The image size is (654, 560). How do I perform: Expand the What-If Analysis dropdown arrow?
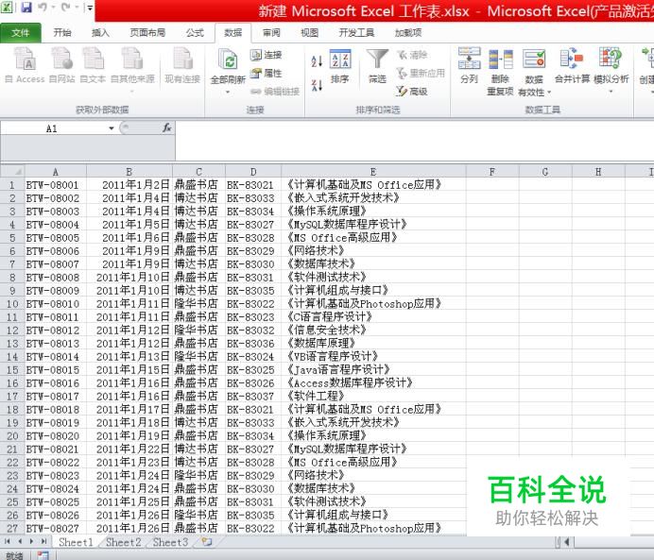611,92
